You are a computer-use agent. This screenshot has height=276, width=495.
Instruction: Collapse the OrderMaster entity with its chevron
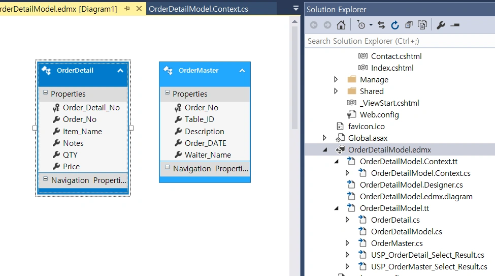tap(242, 71)
